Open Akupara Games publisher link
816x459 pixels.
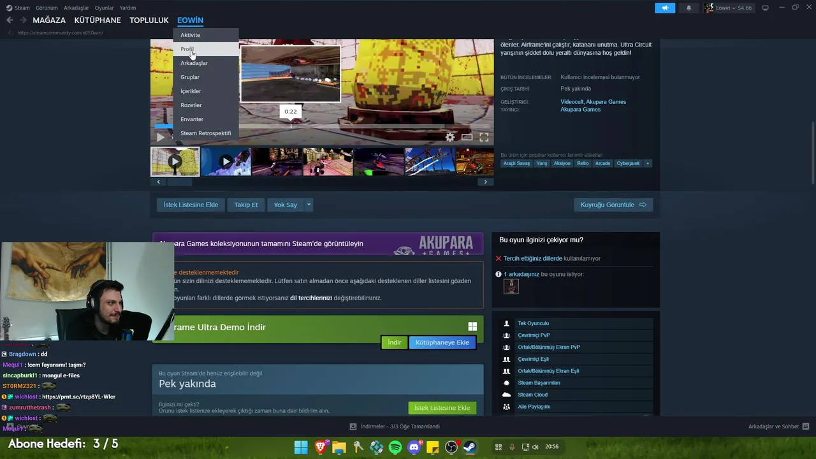coord(580,110)
